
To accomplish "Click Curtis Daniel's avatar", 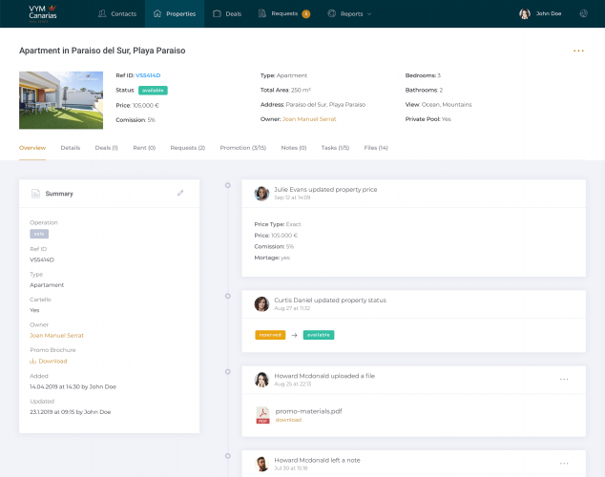I will pos(261,304).
